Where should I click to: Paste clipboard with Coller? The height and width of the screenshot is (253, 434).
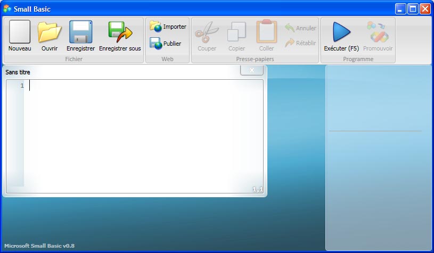[267, 36]
